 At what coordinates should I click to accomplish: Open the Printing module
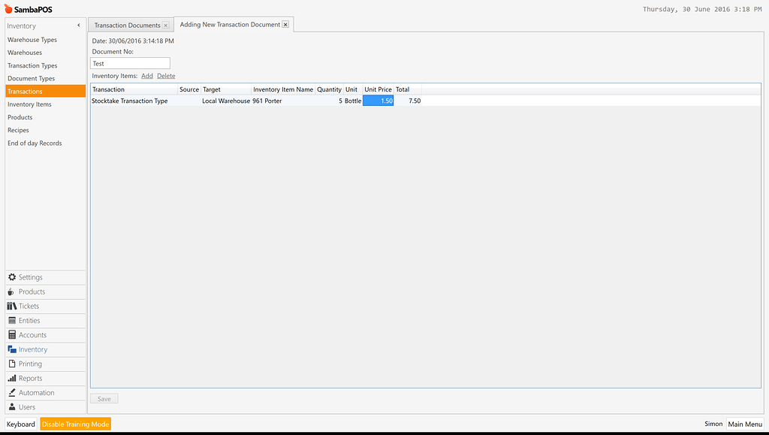[x=30, y=364]
